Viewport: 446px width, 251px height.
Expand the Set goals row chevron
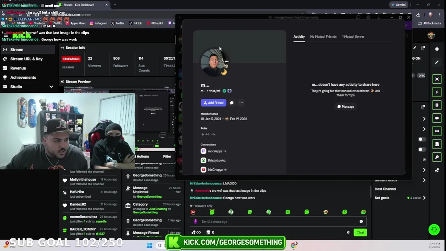pyautogui.click(x=424, y=198)
